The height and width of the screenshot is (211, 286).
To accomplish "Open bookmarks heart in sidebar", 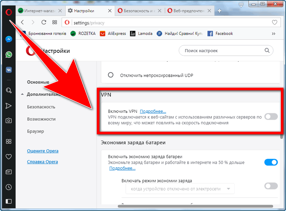I will tap(8, 156).
